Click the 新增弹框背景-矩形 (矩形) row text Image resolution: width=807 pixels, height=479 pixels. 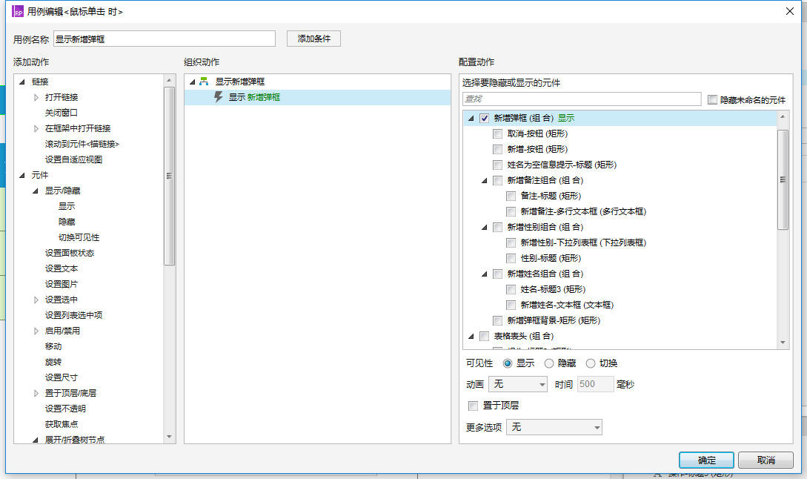[554, 320]
